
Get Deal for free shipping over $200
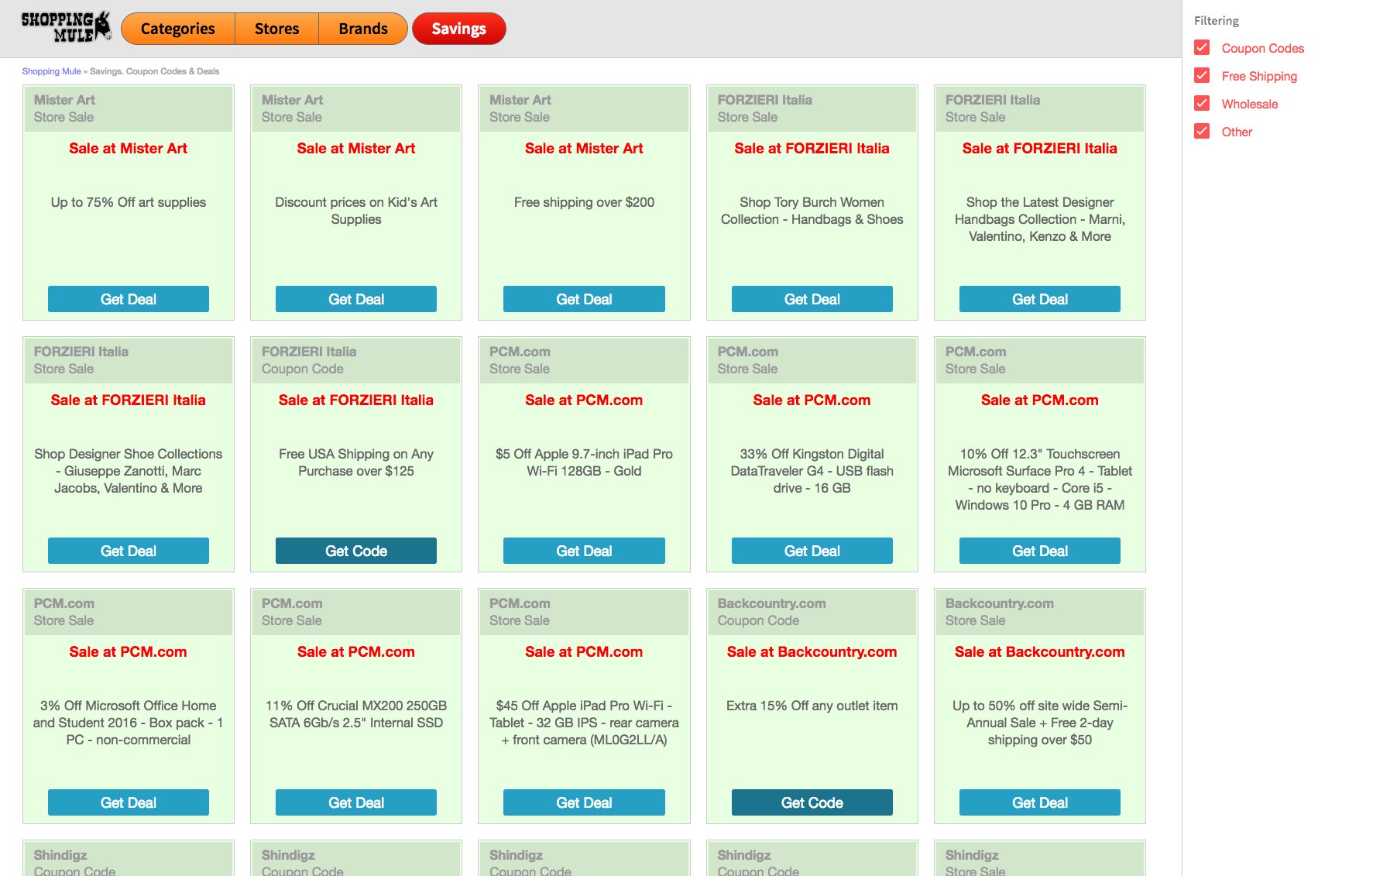coord(584,299)
